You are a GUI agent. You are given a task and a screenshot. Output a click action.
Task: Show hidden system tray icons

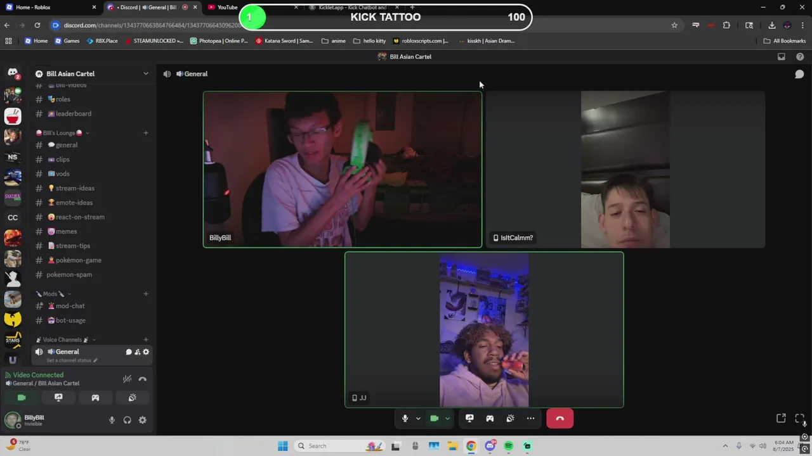725,446
